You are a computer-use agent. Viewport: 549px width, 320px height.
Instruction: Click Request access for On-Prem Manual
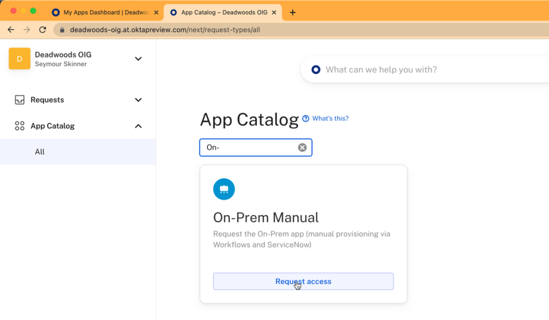[303, 281]
